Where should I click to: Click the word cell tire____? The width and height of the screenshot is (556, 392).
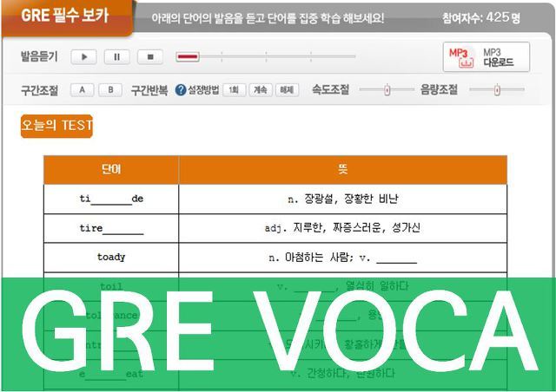pos(111,228)
